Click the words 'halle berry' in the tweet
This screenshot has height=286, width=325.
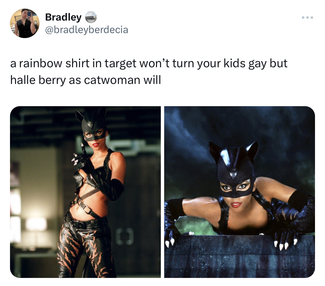38,80
